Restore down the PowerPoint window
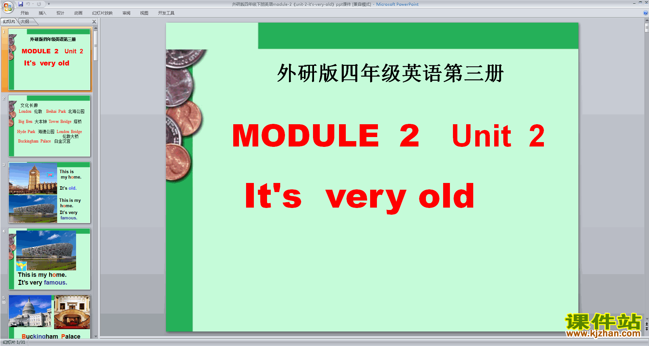 [640, 3]
